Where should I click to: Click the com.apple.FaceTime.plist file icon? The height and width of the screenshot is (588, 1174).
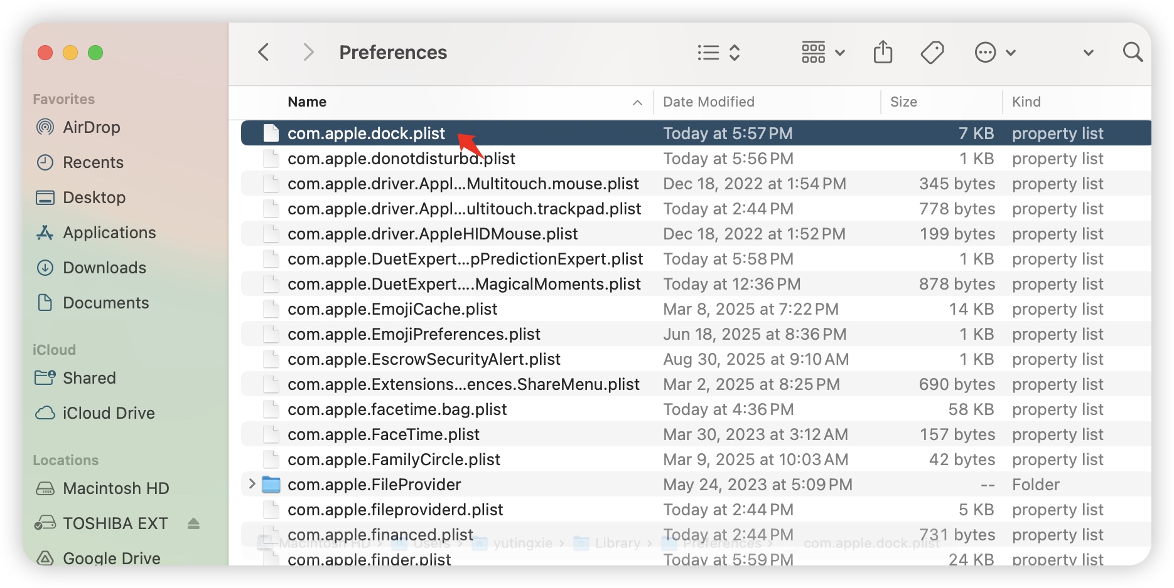click(271, 434)
